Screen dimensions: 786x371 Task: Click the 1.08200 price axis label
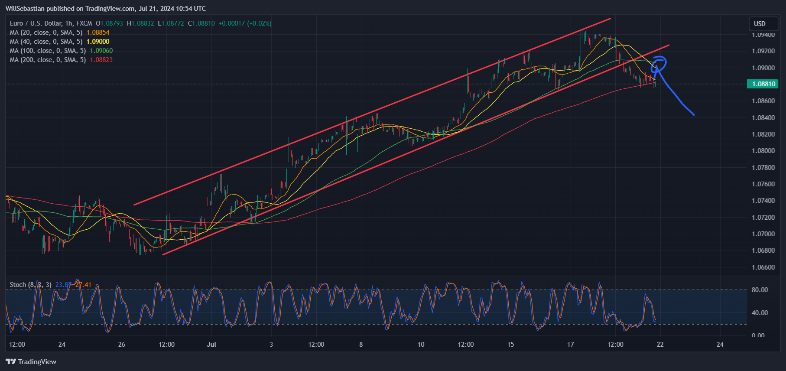point(763,134)
